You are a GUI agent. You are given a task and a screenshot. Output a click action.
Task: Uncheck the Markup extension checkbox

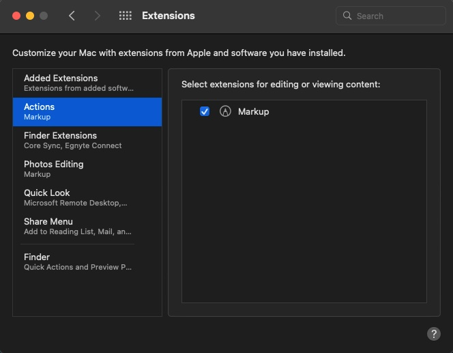tap(205, 111)
